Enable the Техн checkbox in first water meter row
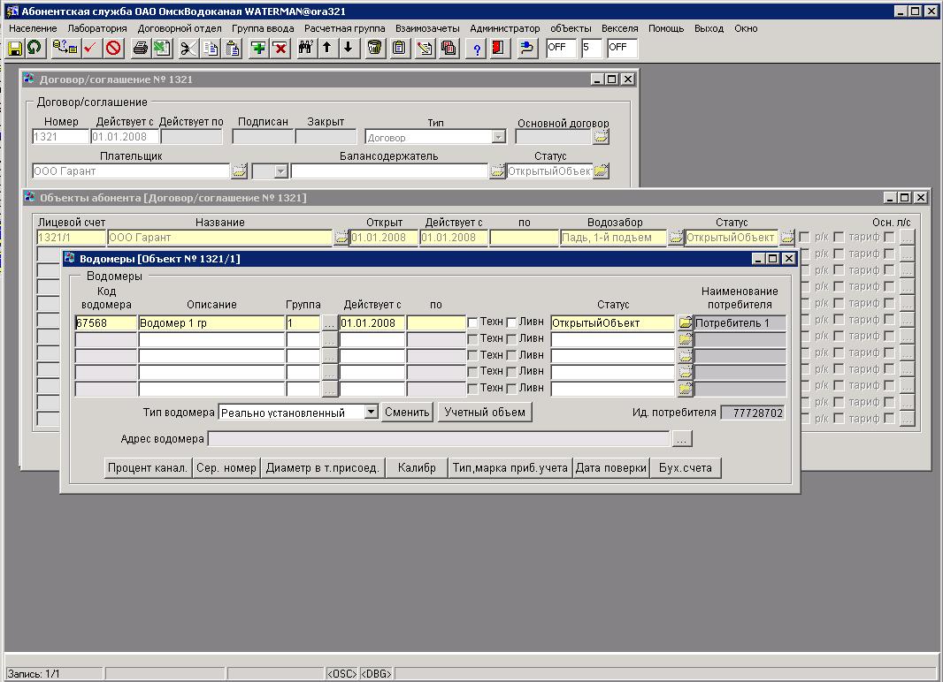The width and height of the screenshot is (943, 682). [x=473, y=323]
